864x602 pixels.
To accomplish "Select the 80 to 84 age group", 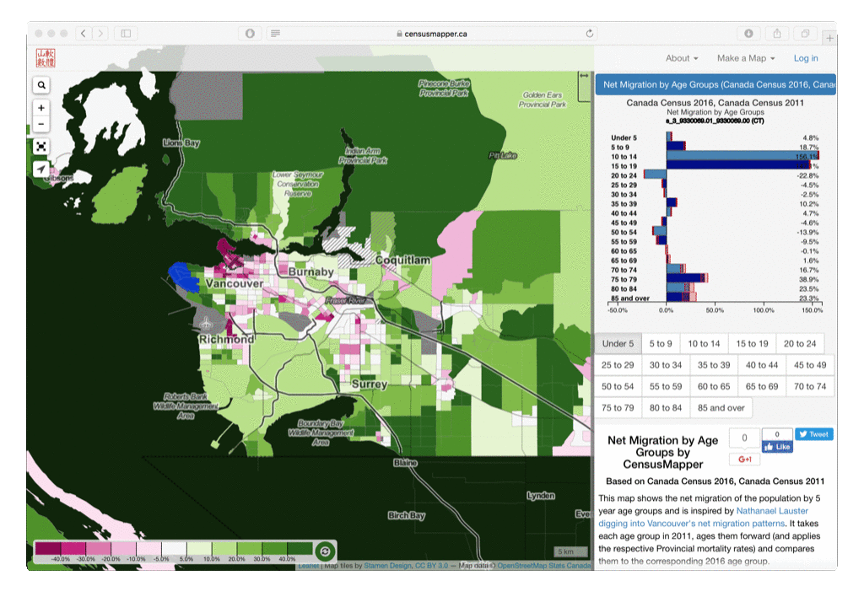I will pos(666,408).
